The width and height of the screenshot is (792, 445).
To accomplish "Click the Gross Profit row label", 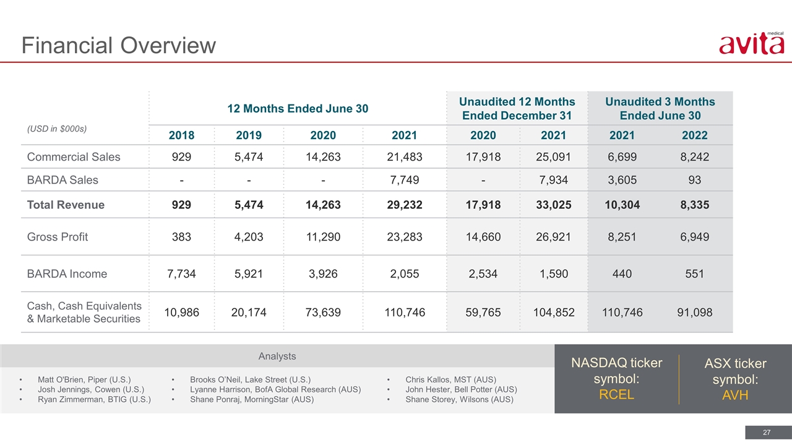I will [x=58, y=237].
